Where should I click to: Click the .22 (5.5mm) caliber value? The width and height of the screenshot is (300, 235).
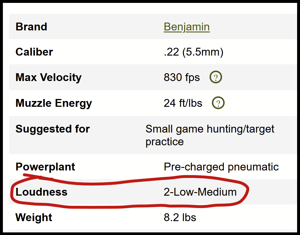(193, 52)
